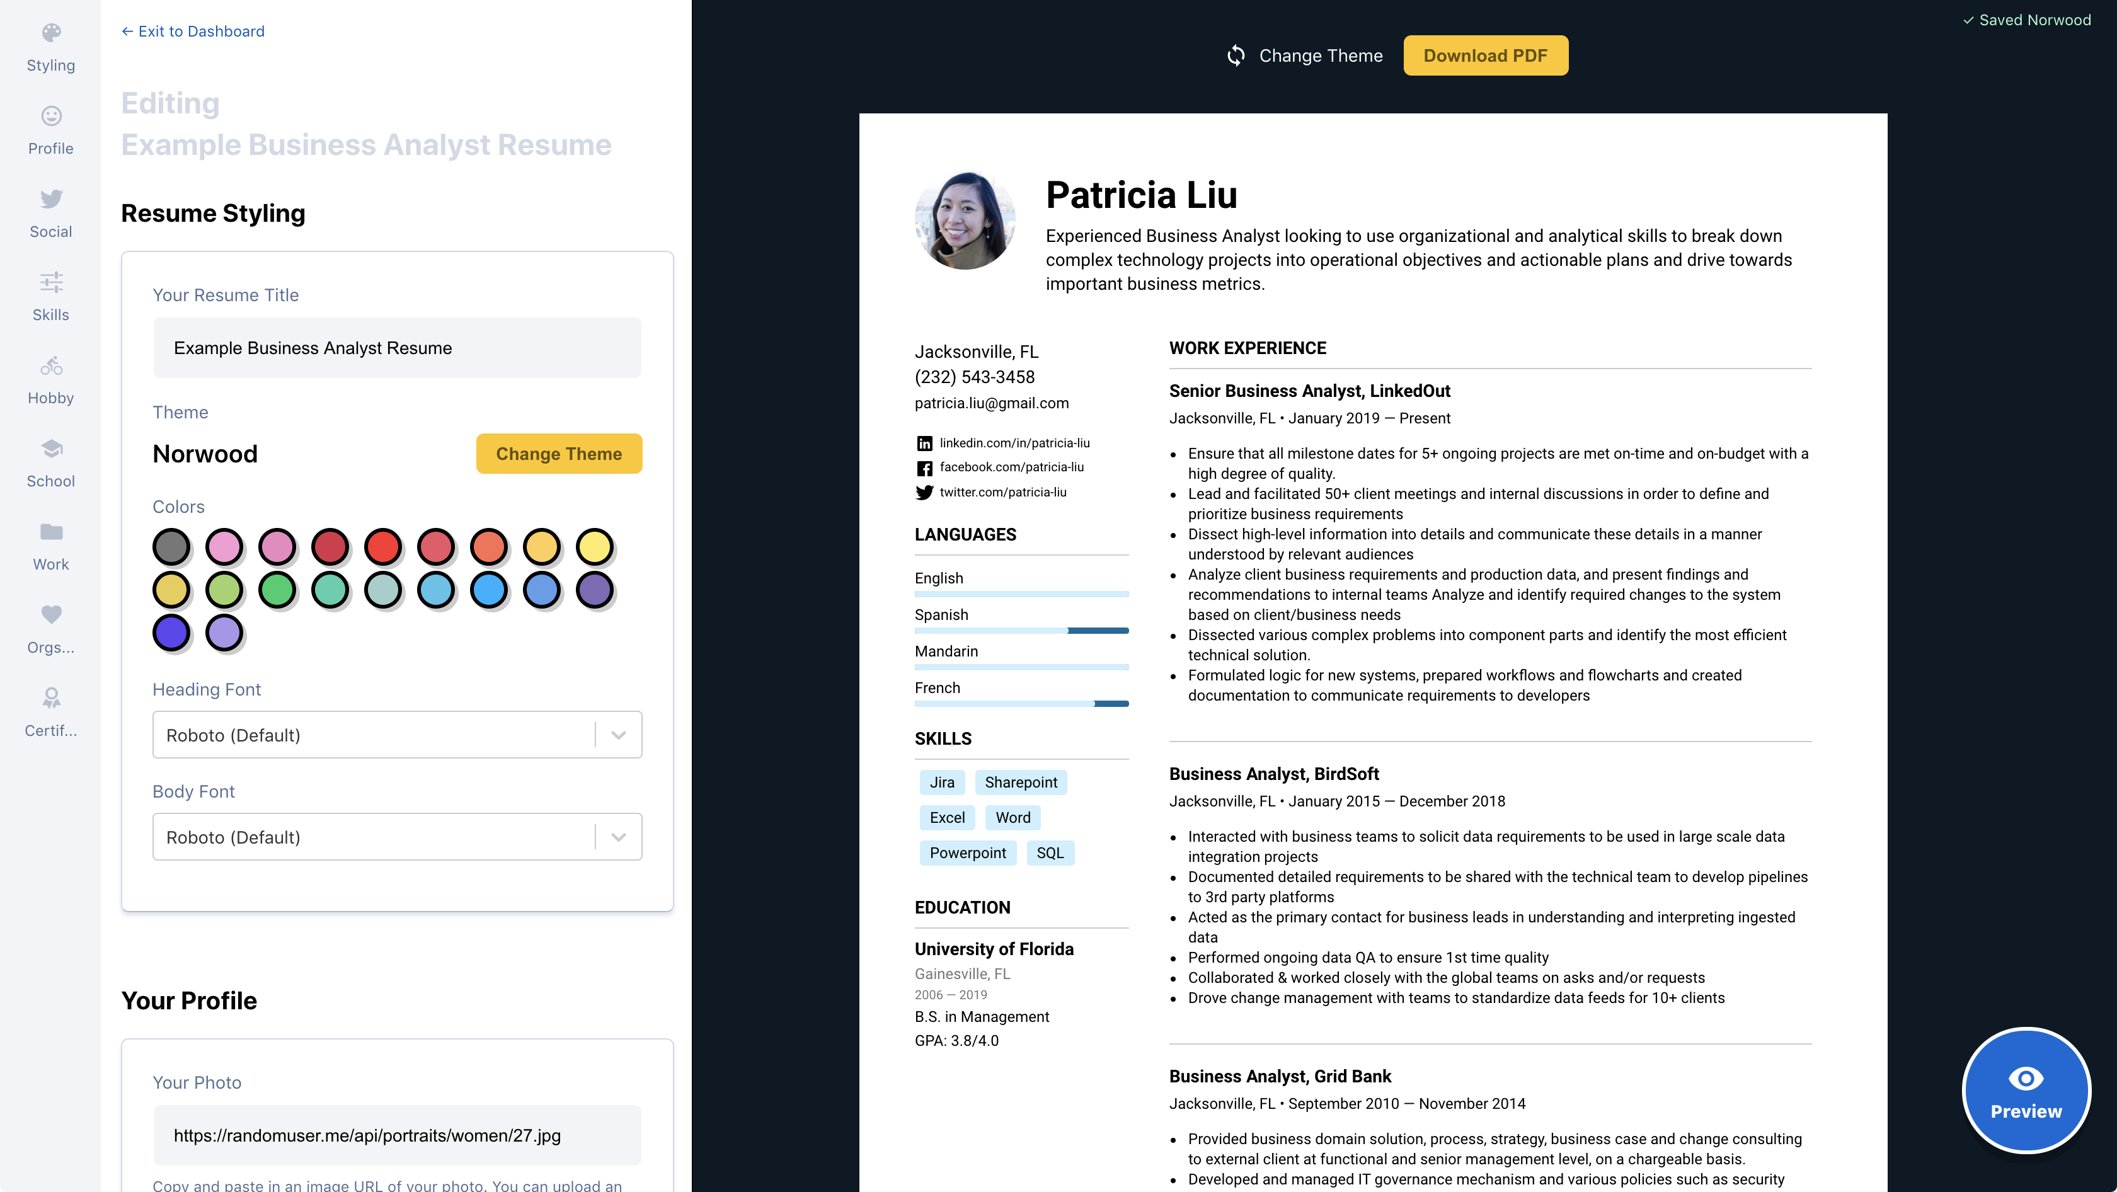Download the resume as PDF

[x=1485, y=55]
